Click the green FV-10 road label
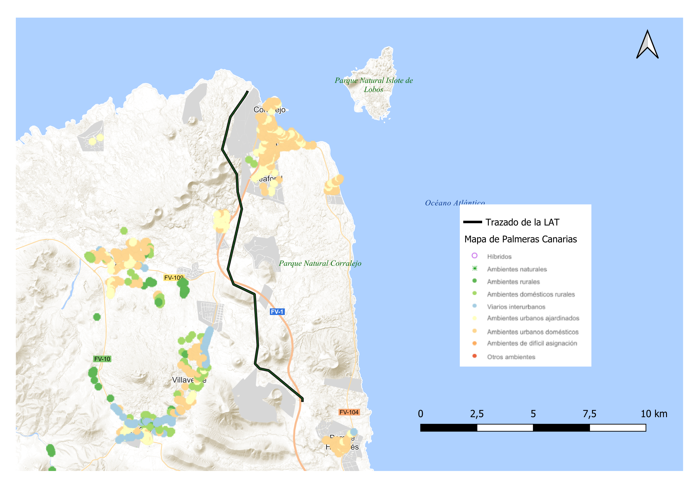The width and height of the screenshot is (698, 494). (102, 359)
